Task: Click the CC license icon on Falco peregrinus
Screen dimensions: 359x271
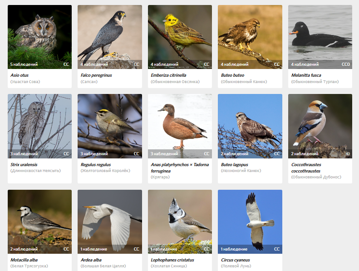Action: pos(137,64)
